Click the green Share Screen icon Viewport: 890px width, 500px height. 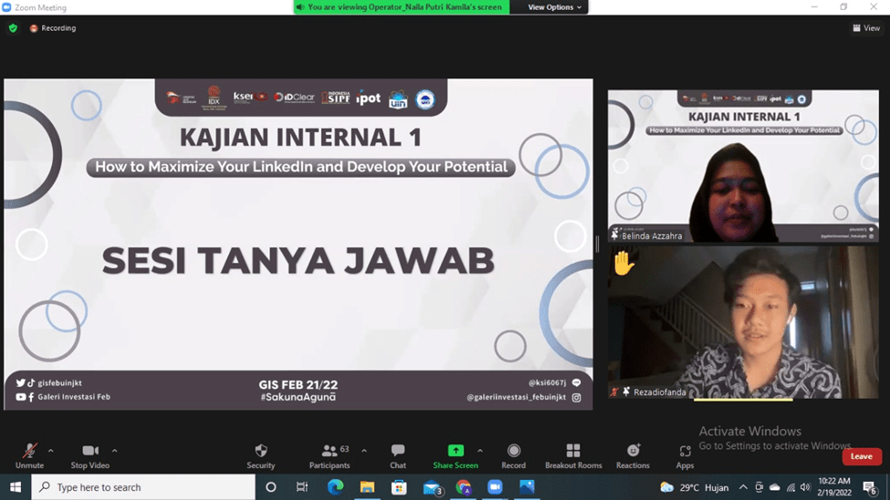[x=455, y=451]
